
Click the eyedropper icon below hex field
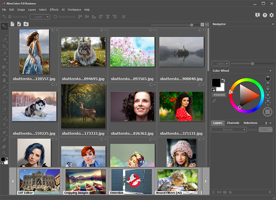(x=214, y=101)
